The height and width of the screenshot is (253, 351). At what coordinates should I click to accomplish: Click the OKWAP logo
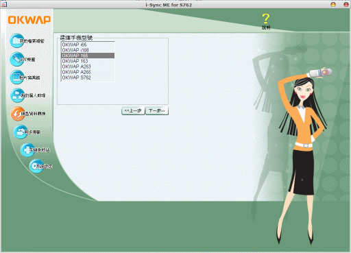(29, 20)
